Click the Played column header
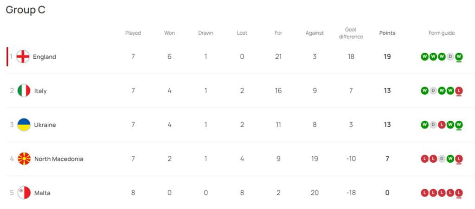Viewport: 475px width, 209px height. 133,33
